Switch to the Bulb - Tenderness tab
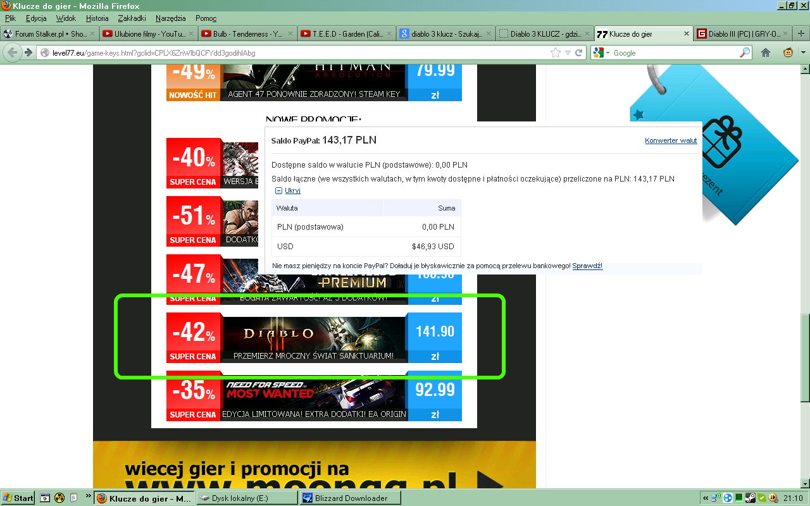The height and width of the screenshot is (506, 810). (247, 34)
